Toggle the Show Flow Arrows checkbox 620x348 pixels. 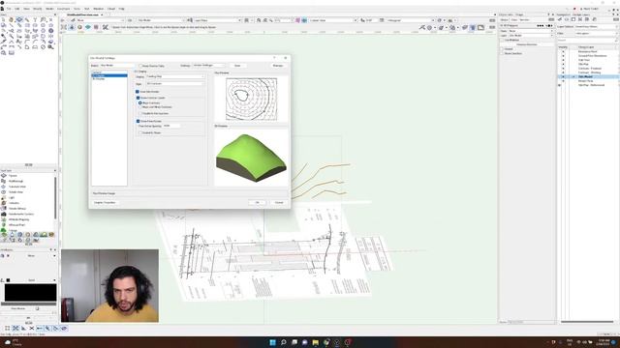pyautogui.click(x=138, y=121)
